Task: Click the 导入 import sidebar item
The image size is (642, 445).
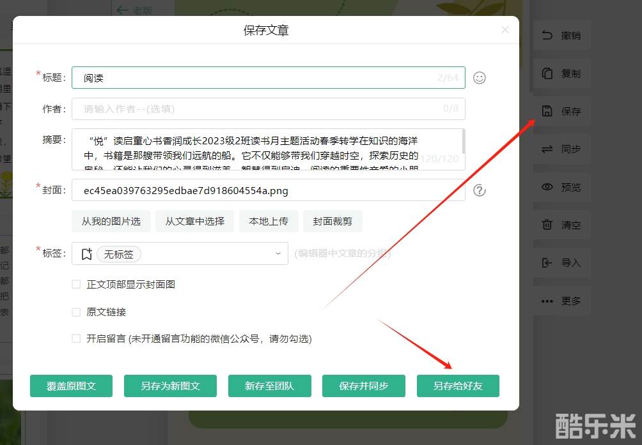Action: [x=561, y=262]
